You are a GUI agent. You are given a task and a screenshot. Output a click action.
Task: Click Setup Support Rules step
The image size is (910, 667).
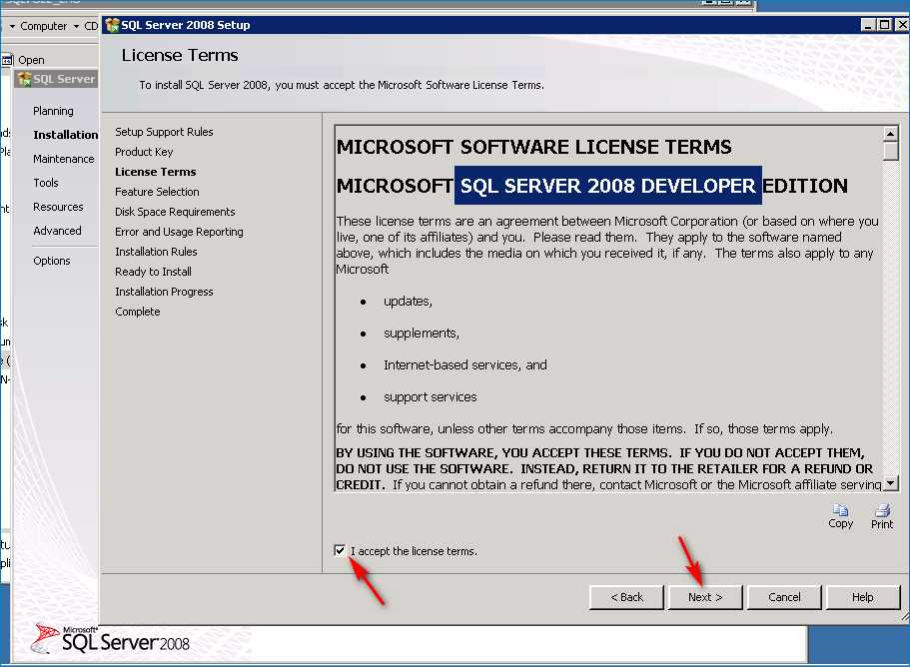coord(164,132)
